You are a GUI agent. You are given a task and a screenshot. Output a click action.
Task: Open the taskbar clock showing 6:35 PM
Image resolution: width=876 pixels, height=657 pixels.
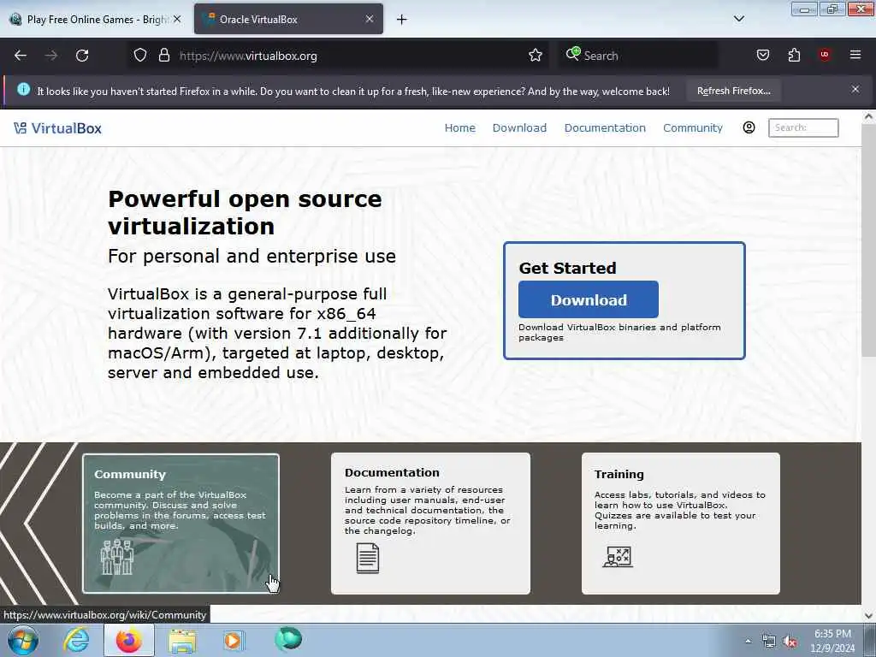(832, 641)
